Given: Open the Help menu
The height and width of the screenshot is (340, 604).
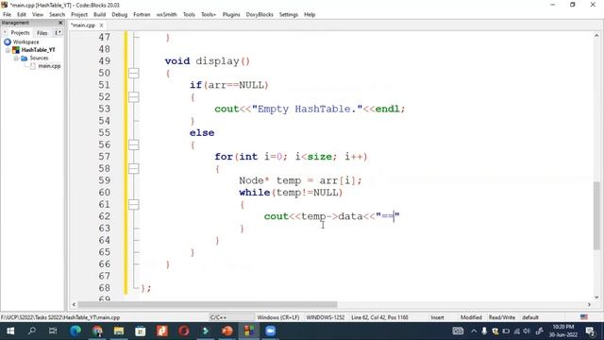Looking at the screenshot, I should tap(310, 15).
